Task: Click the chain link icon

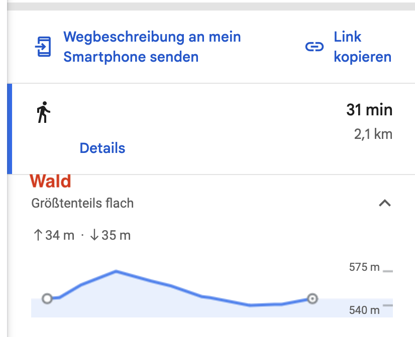Action: (315, 47)
